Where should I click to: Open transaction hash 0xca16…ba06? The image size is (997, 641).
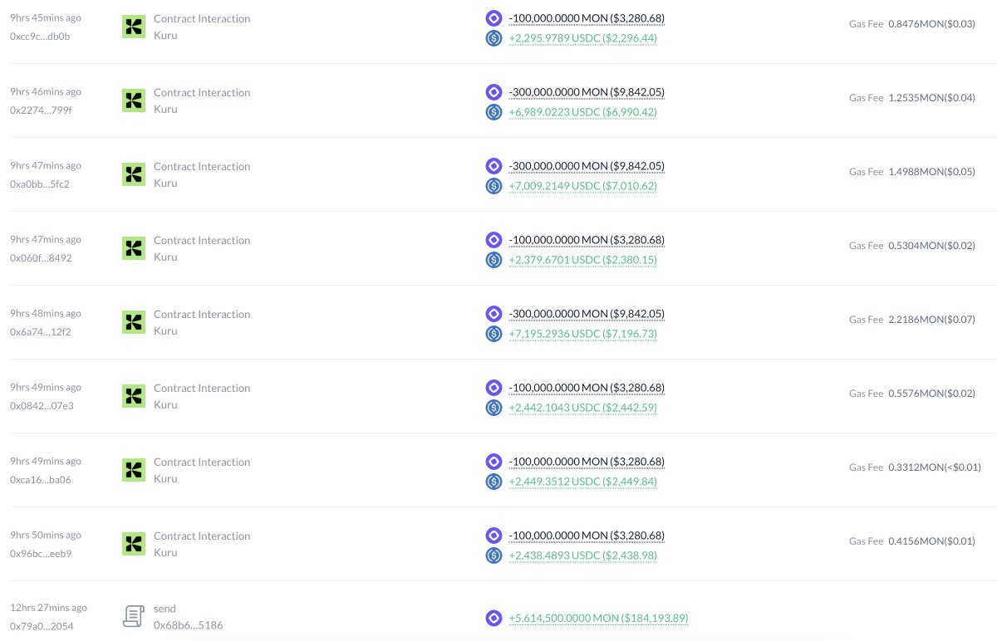click(x=41, y=479)
